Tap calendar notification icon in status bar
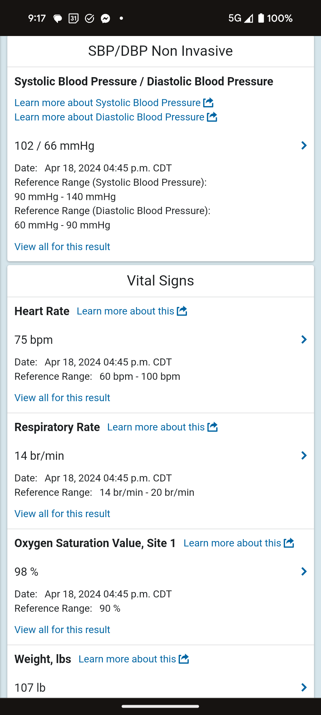 point(74,18)
